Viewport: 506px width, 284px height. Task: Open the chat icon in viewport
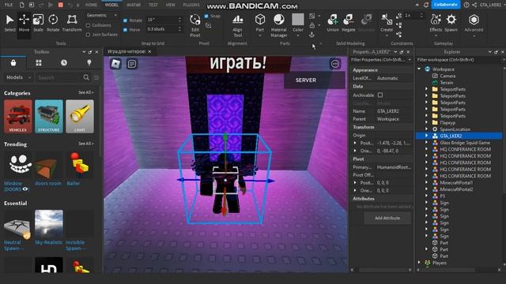coord(132,64)
